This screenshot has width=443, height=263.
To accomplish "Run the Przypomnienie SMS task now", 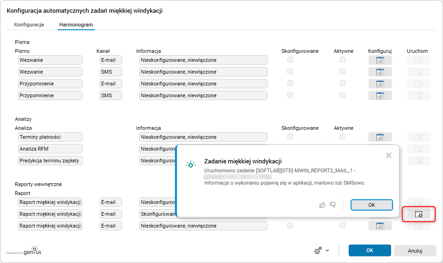I will tap(418, 95).
